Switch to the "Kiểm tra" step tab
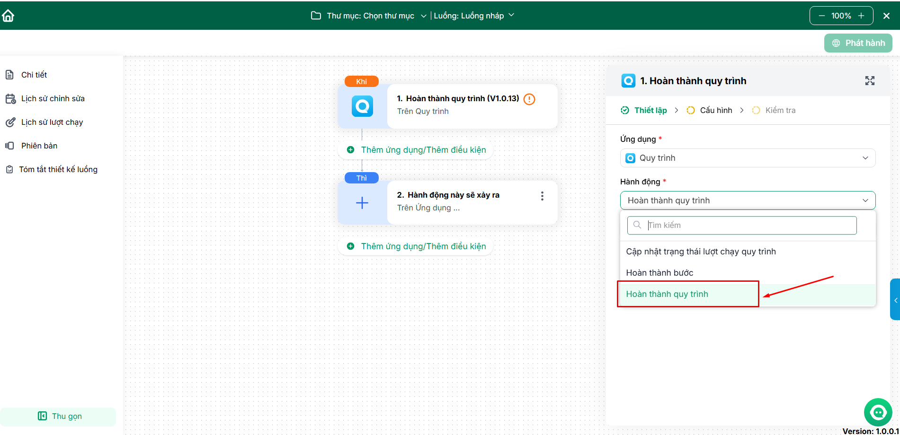 (x=774, y=110)
